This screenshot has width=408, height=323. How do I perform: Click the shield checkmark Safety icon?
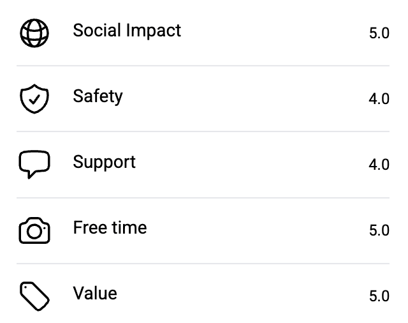(x=34, y=99)
